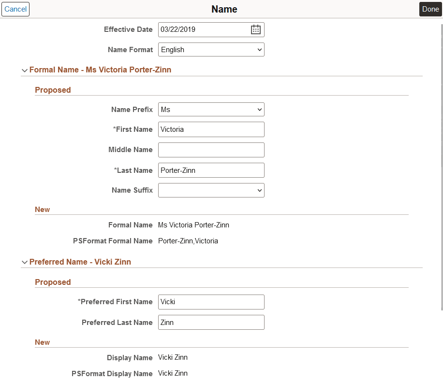Click in the Middle Name field
This screenshot has height=380, width=443.
coord(211,150)
